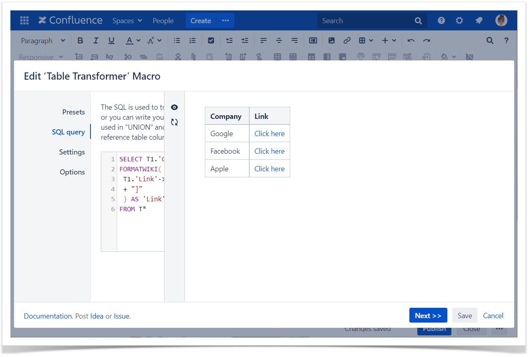This screenshot has height=357, width=531.
Task: Click the Cancel link
Action: coord(493,315)
